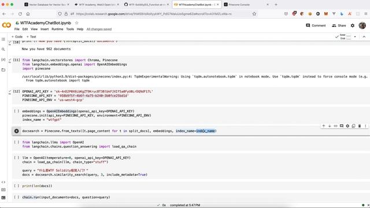Open the Variables sidebar panel

click(3, 60)
